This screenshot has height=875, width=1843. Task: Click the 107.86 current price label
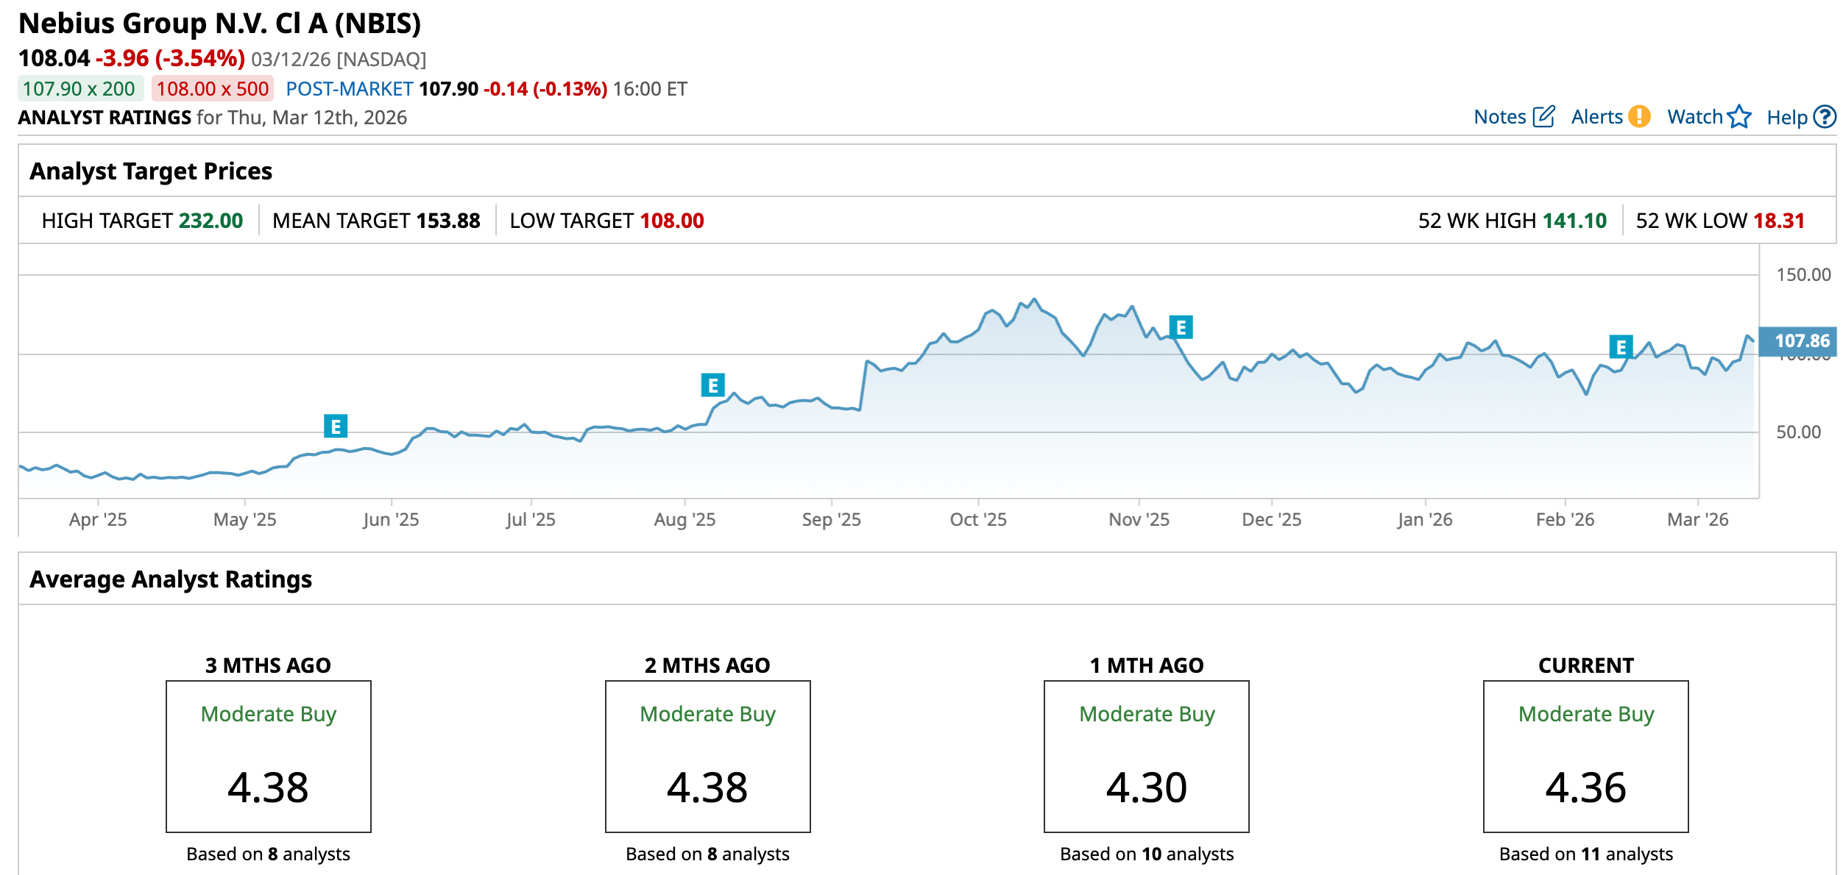pyautogui.click(x=1800, y=341)
